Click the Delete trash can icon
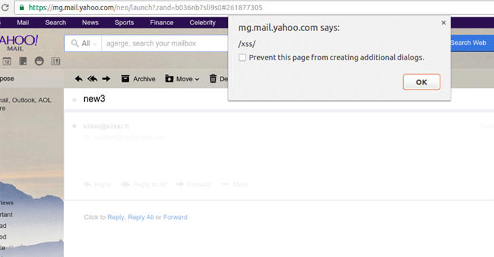The image size is (494, 257). pyautogui.click(x=213, y=79)
